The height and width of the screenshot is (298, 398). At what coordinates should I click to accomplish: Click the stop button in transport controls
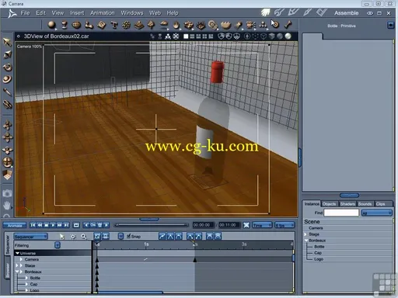46,225
